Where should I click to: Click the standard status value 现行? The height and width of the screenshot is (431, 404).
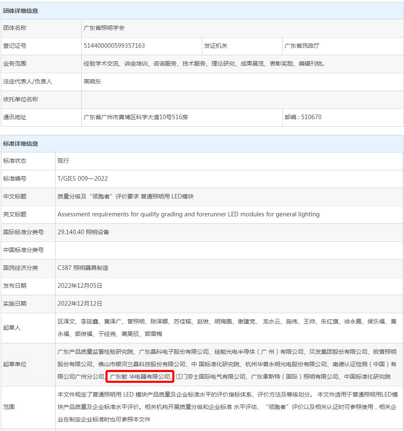coord(64,161)
